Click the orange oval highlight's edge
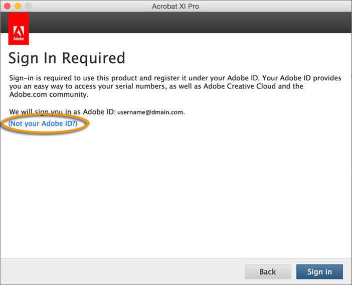352x285 pixels. 89,123
